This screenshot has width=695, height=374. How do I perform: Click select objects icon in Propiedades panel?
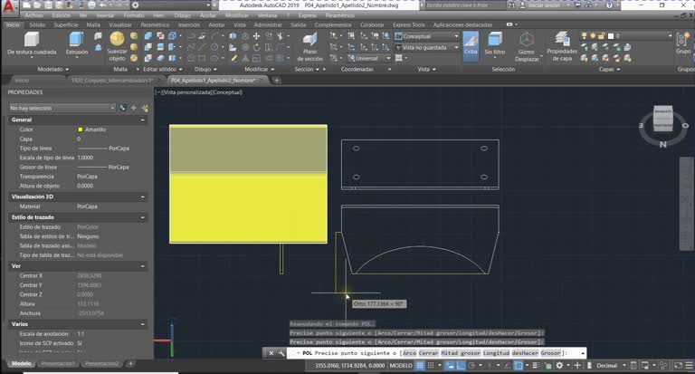pos(134,108)
